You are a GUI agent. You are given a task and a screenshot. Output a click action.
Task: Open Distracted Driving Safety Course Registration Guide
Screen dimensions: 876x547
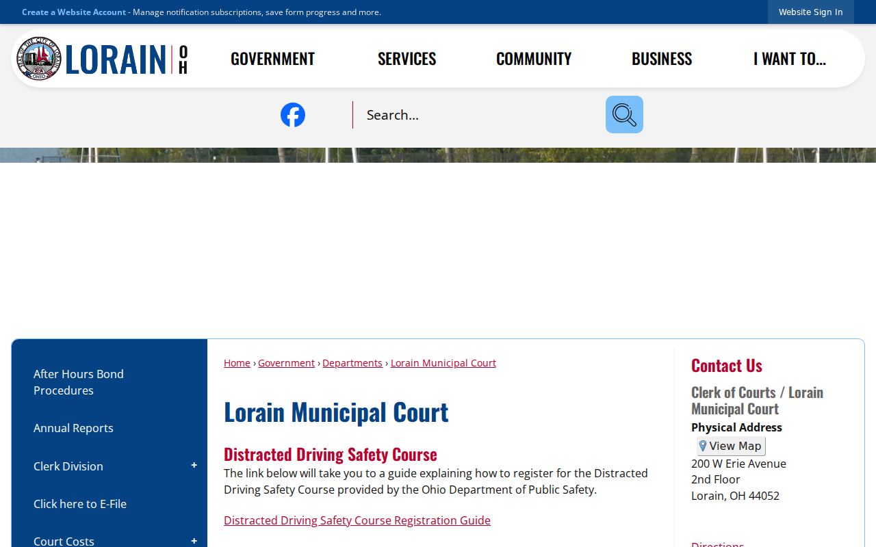tap(357, 520)
